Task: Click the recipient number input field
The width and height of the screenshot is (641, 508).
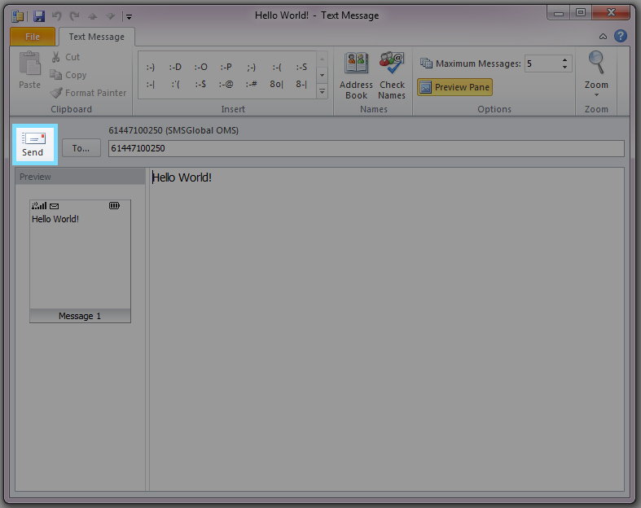Action: [x=366, y=148]
